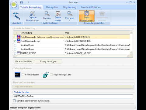Select path C:\totalcmd\TCUNINST.EXE
Viewport: 146px width, 110px height.
77,37
